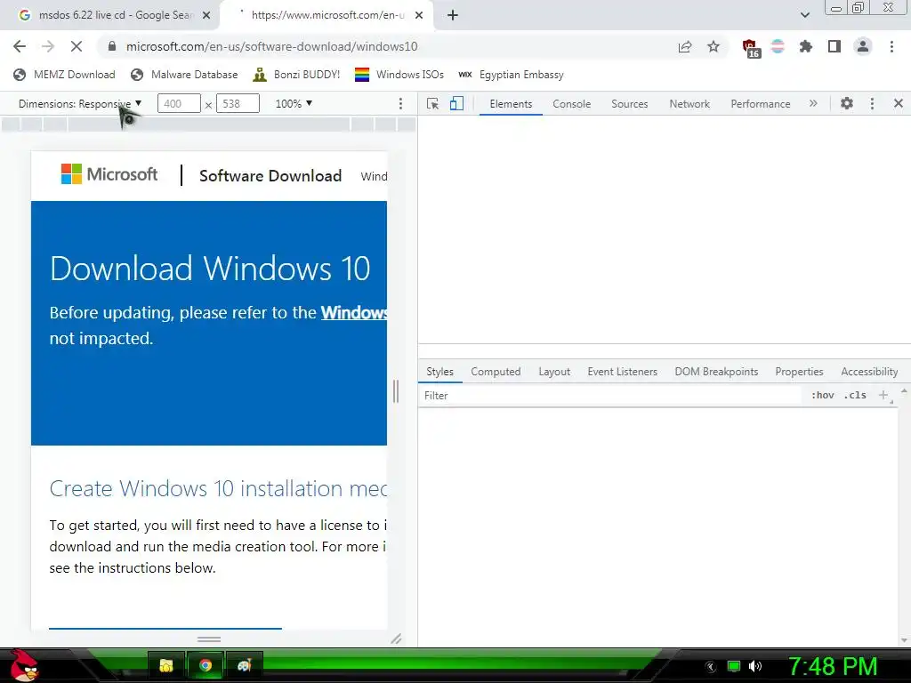Click the address bar URL
This screenshot has width=911, height=683.
click(272, 46)
